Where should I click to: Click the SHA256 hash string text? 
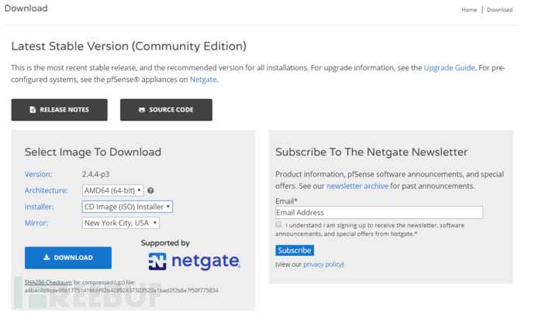122,291
